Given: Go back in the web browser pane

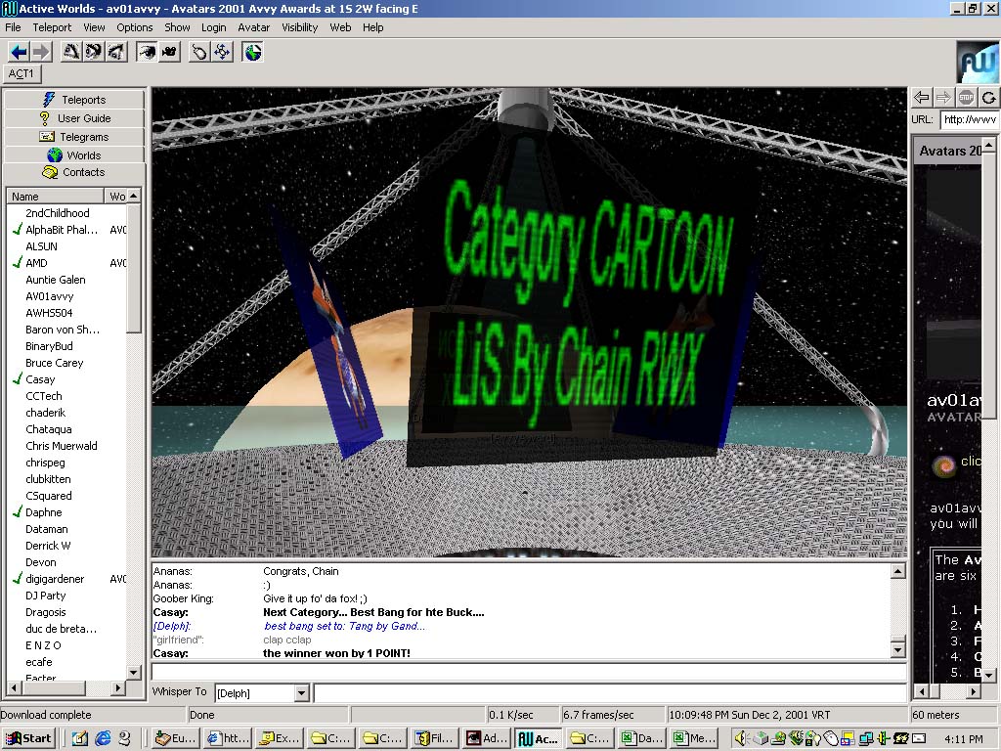Looking at the screenshot, I should coord(921,97).
